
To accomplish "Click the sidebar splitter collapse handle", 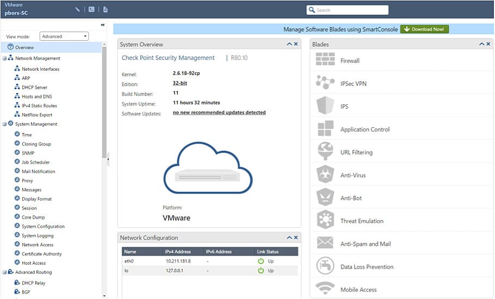I will point(108,159).
